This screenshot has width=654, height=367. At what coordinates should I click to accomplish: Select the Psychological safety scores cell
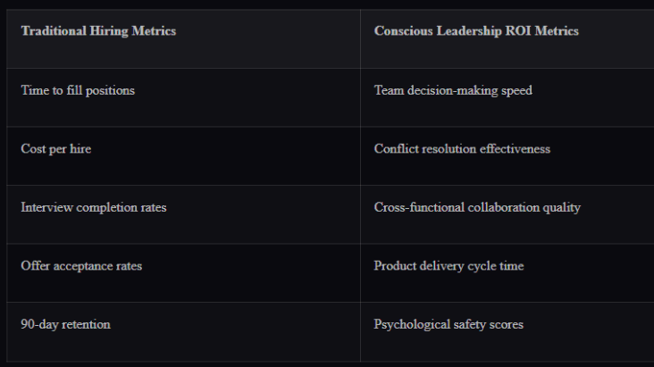click(449, 324)
